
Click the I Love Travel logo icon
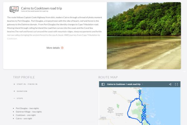point(14,9)
